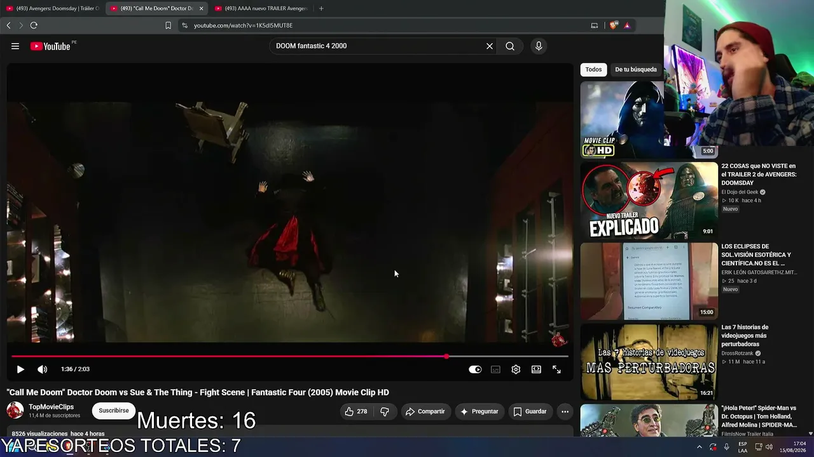Image resolution: width=814 pixels, height=457 pixels.
Task: Open the site information icon in address bar
Action: (x=184, y=25)
